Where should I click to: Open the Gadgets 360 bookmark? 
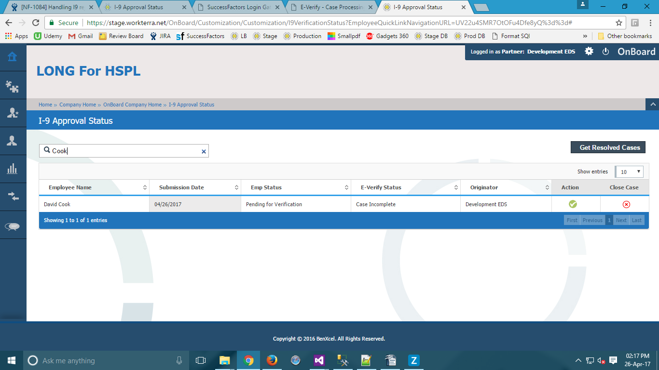pyautogui.click(x=387, y=36)
